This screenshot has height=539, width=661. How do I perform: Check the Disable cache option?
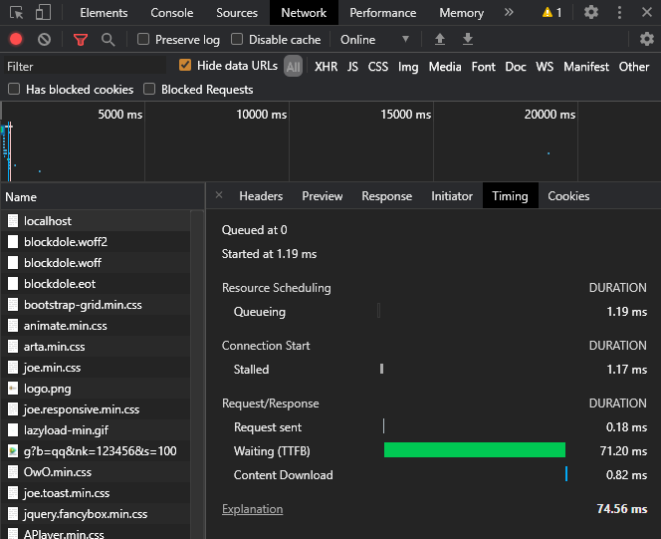click(x=237, y=40)
